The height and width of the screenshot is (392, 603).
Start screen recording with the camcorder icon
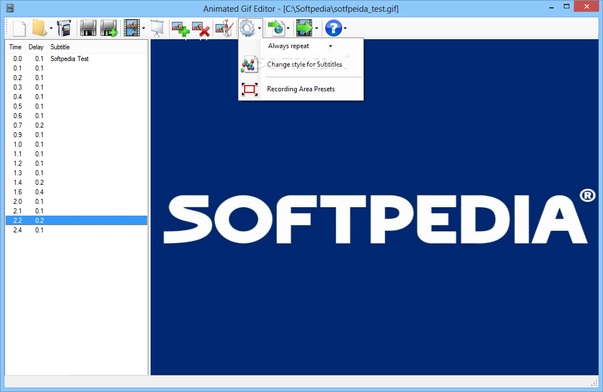pos(64,28)
